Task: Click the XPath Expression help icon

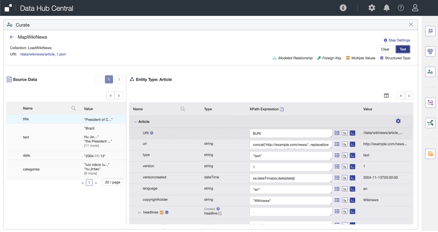Action: (x=282, y=109)
